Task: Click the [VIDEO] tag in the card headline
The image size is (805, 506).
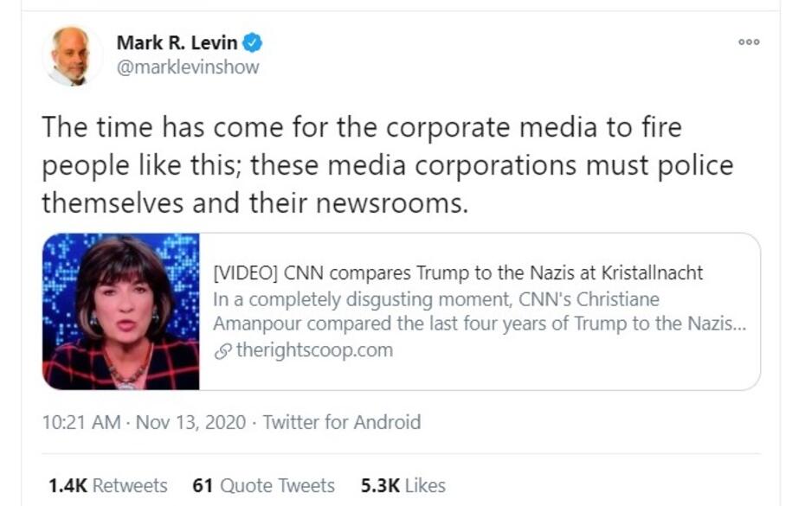Action: click(x=241, y=273)
